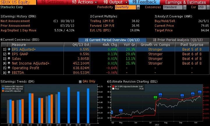Click the Q3 14 estimate bar

[88, 106]
